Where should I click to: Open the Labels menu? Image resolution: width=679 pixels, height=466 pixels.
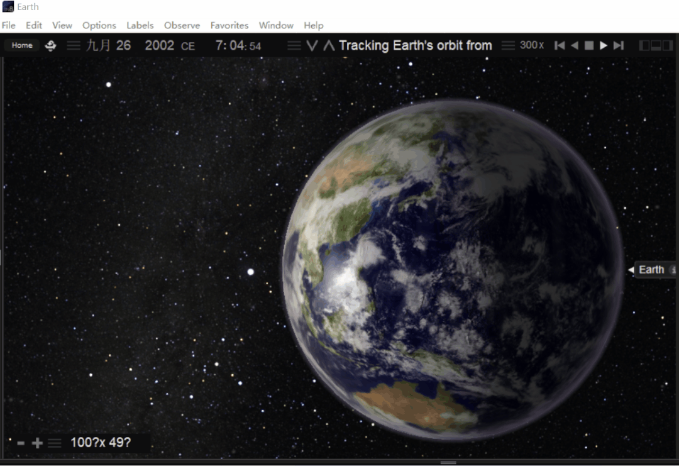(140, 25)
